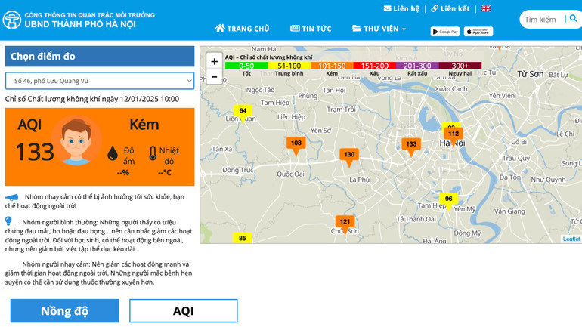Click the Tìm kiếm search field
The image size is (582, 327).
click(541, 20)
